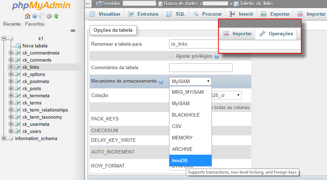Screen dimensions: 327x180
Task: Expand the ck_postmeta table node
Action: (x=11, y=81)
